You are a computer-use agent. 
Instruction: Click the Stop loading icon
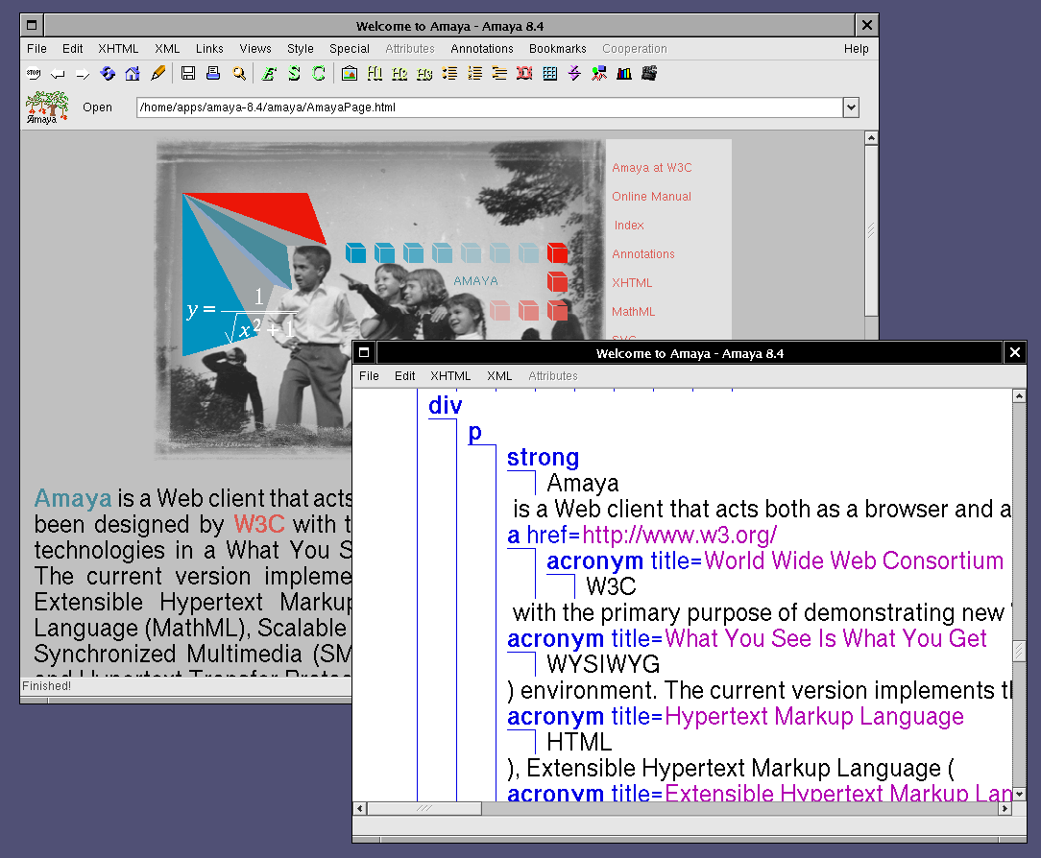click(x=34, y=73)
